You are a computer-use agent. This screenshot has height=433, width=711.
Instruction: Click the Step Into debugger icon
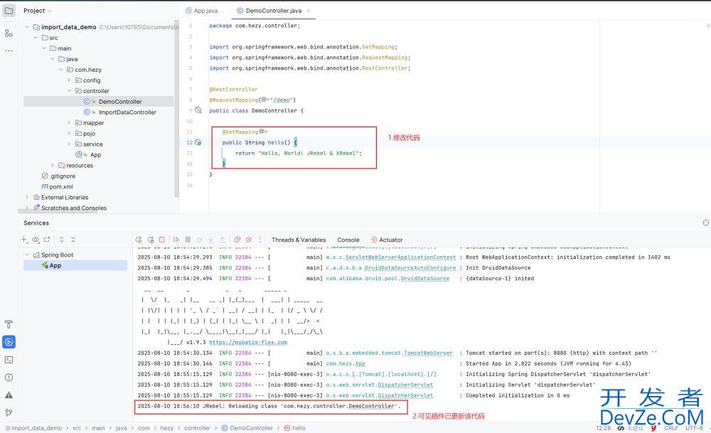click(x=211, y=240)
